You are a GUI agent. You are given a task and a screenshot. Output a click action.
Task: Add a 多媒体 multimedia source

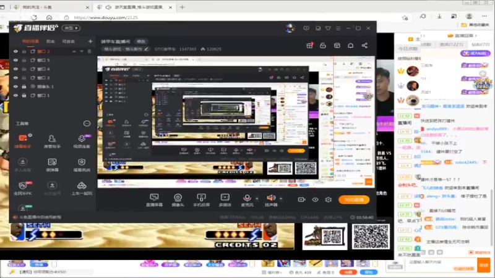point(225,200)
